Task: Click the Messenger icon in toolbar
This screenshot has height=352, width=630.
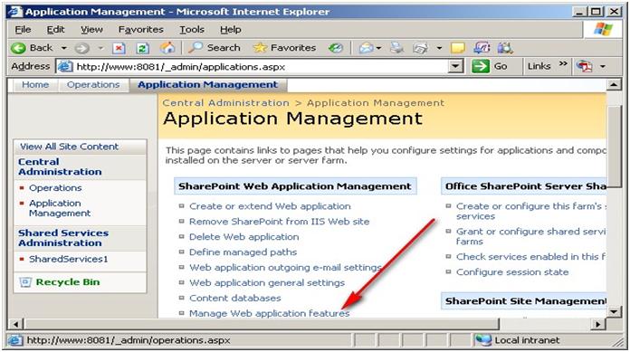Action: click(482, 48)
